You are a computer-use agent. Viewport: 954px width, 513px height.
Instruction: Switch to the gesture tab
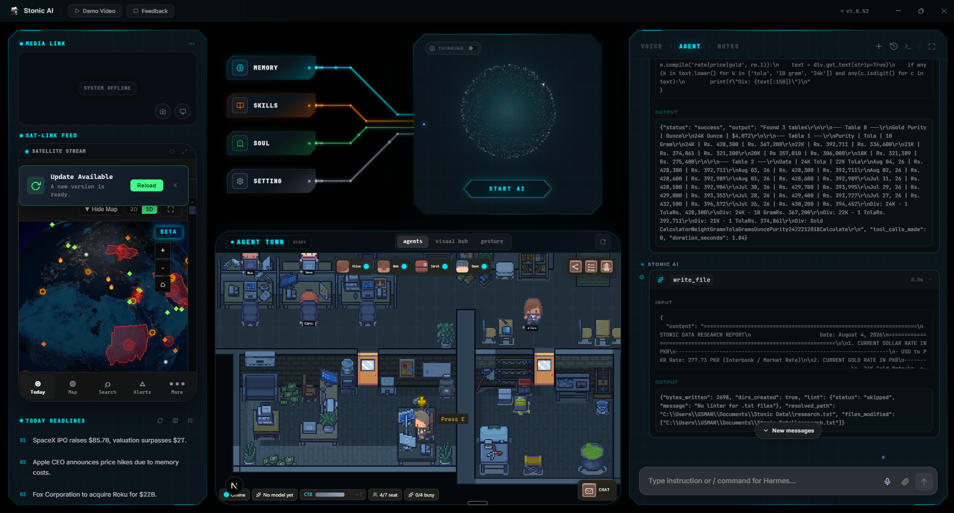pyautogui.click(x=492, y=242)
